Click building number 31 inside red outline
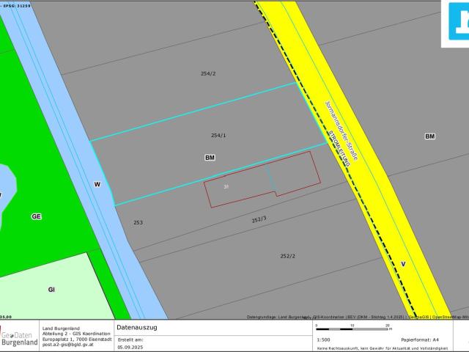469x352 pixels. (226, 188)
